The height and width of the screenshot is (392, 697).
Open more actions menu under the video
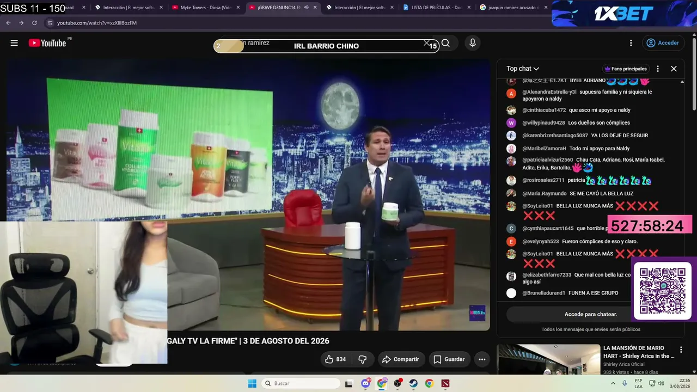click(482, 359)
